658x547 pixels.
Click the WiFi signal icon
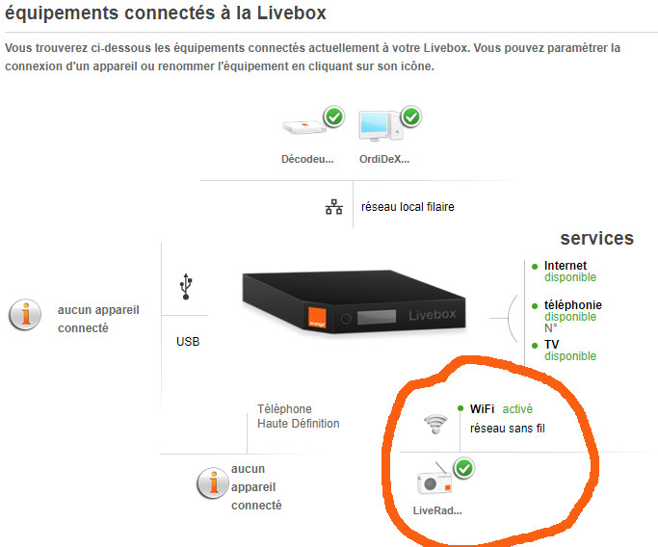[435, 424]
